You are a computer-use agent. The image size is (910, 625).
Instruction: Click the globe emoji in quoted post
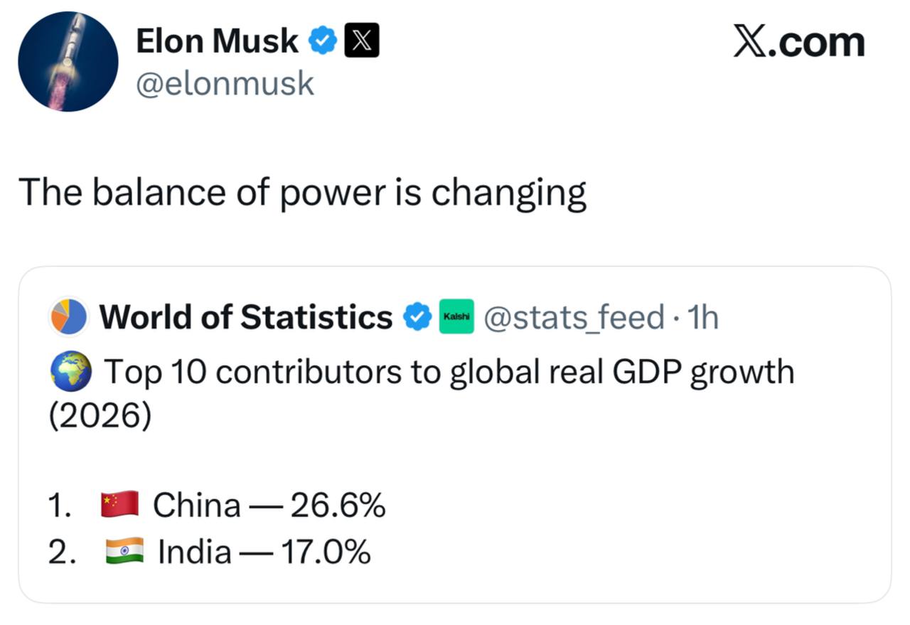tap(70, 372)
